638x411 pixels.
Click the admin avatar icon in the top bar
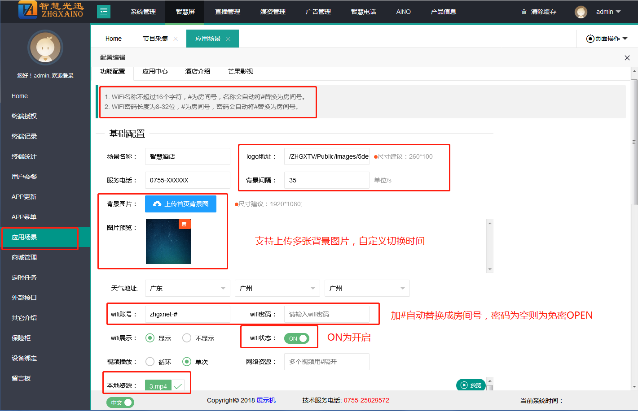coord(581,12)
